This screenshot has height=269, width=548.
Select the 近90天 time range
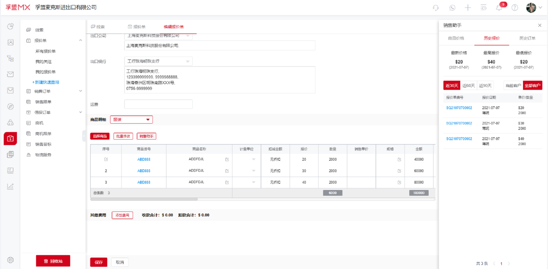click(485, 85)
